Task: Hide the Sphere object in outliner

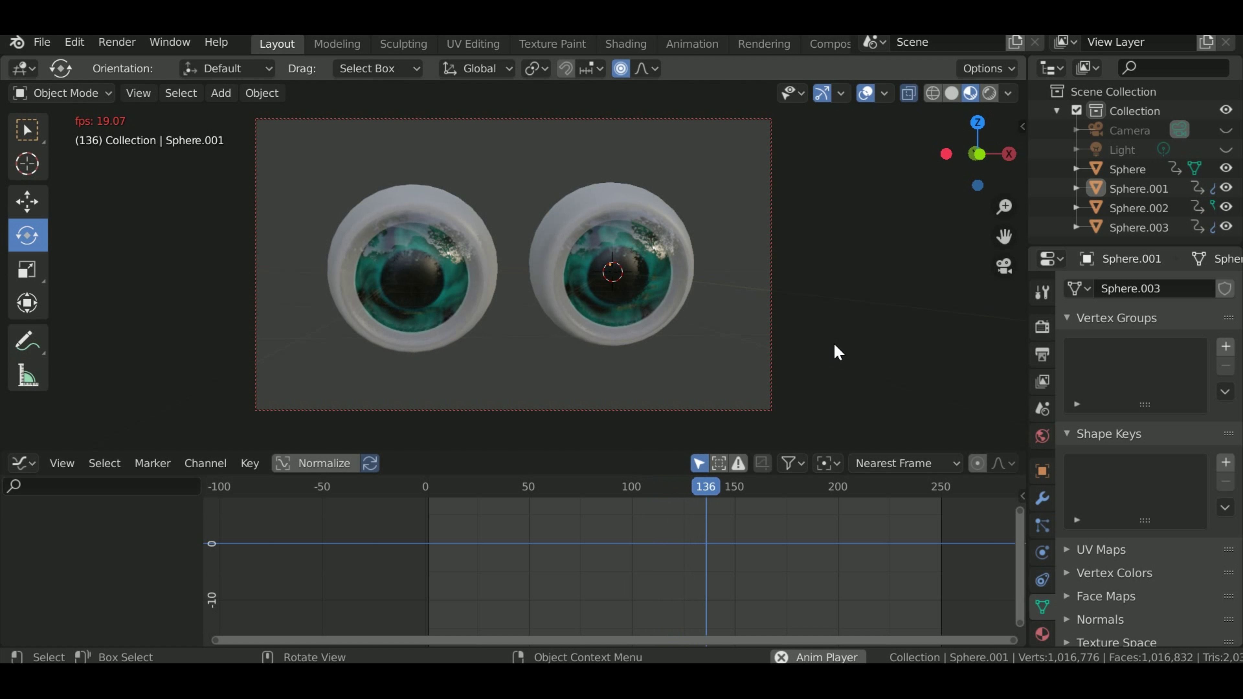Action: pos(1226,168)
